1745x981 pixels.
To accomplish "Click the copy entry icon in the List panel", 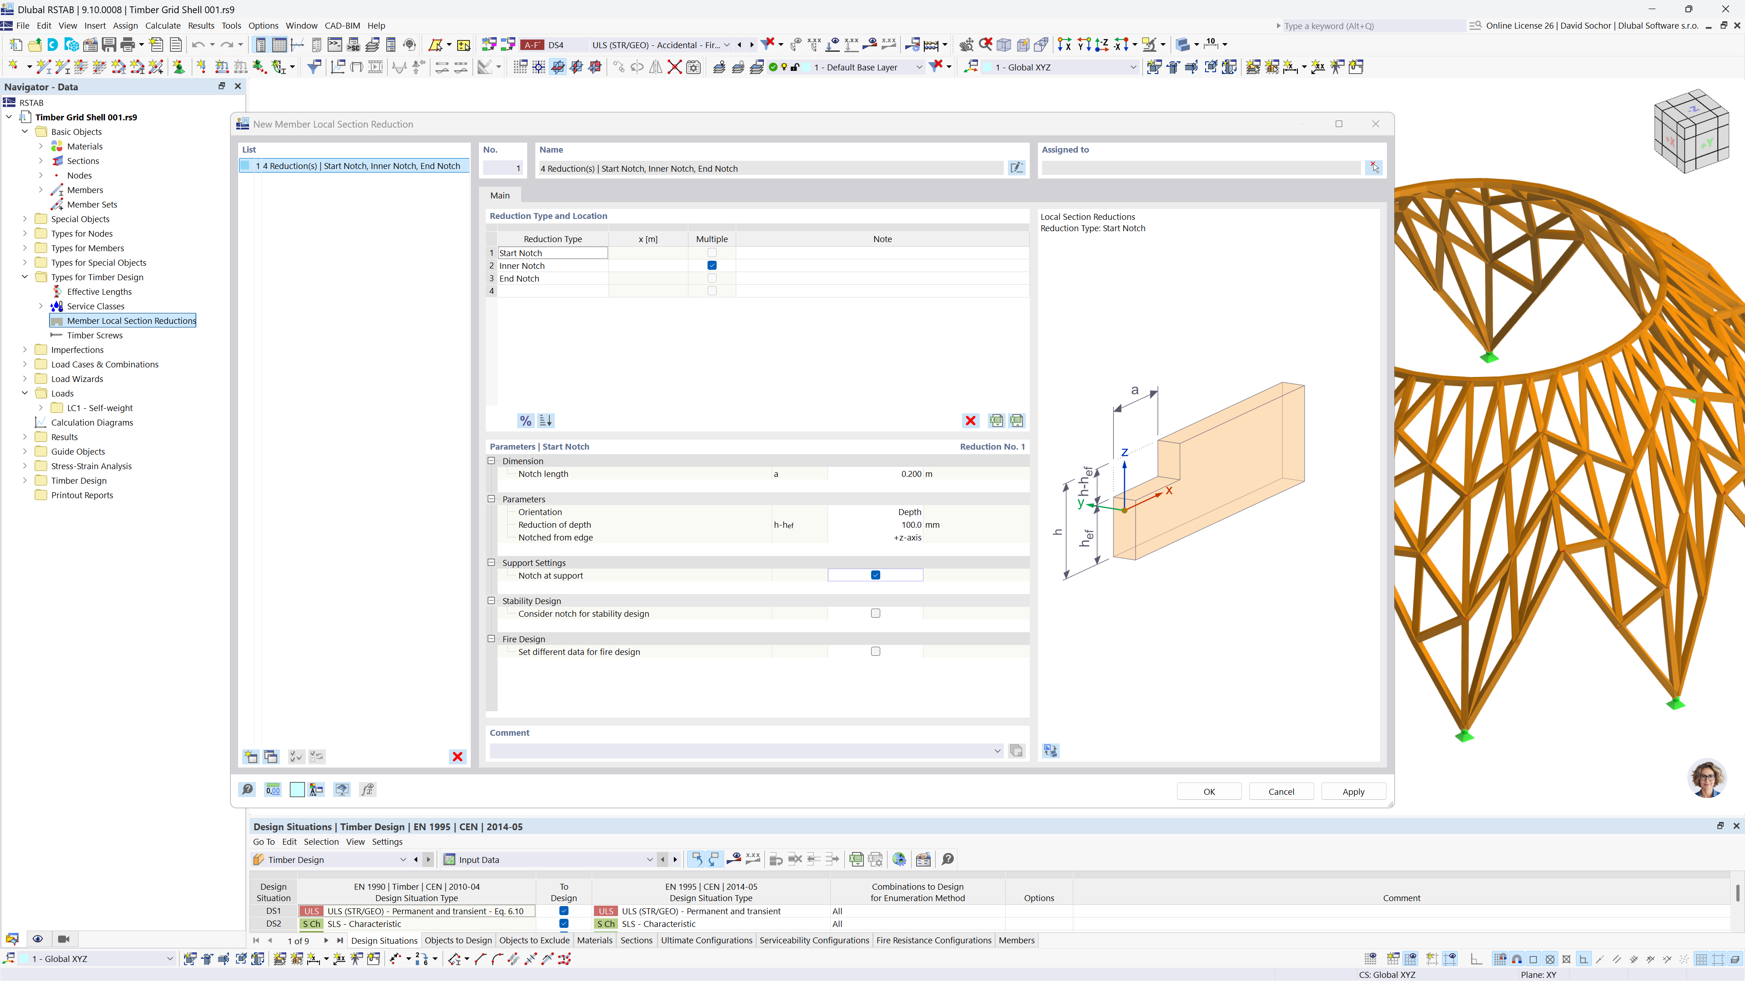I will click(x=270, y=756).
